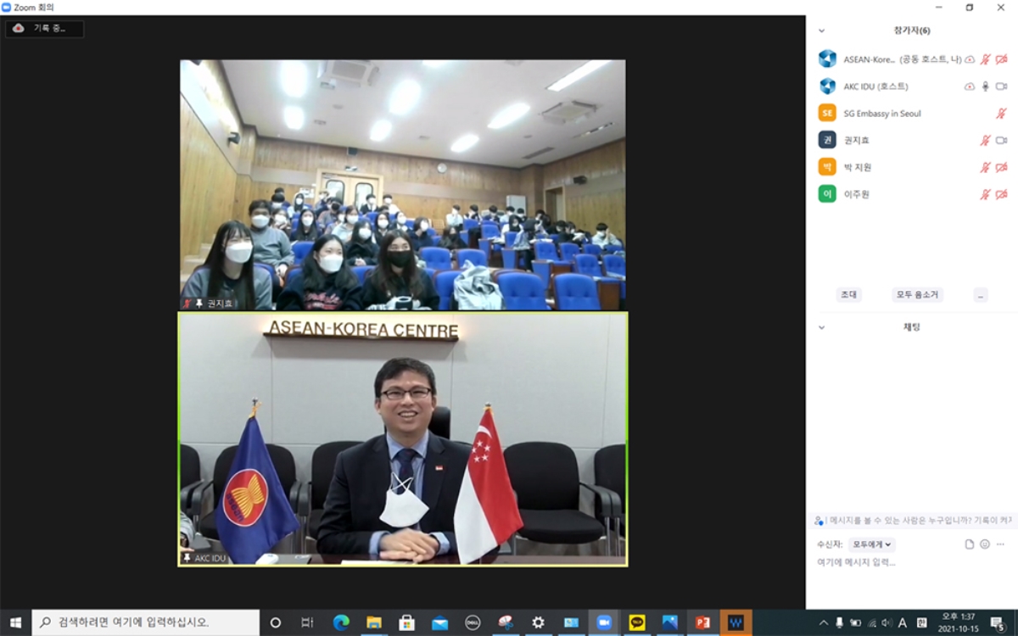Click the recording cloud icon for AKC IDU

pos(970,86)
